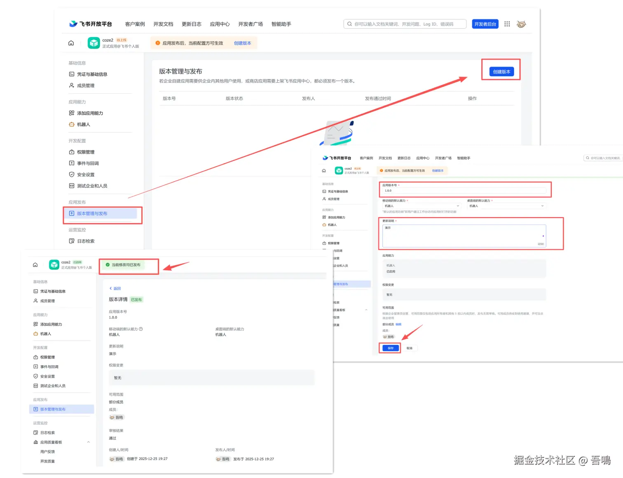Click the Feishu Open Platform logo in the top header
The image size is (623, 478).
[91, 24]
